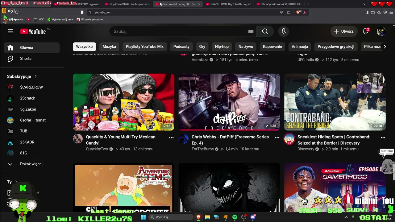Open the UFC India channel link

click(306, 60)
